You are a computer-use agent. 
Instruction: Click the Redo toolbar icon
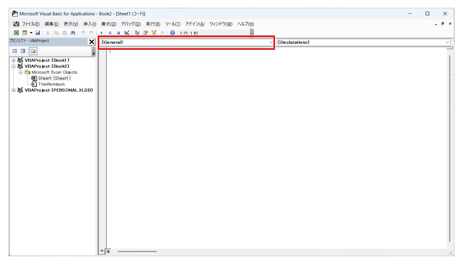click(x=91, y=33)
